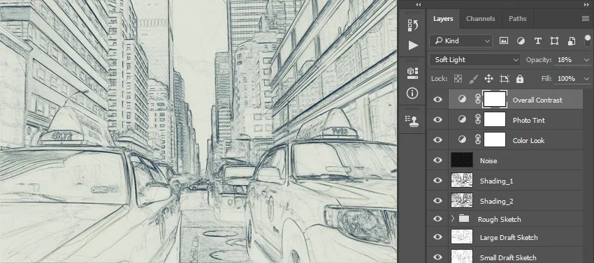Select the Photo Tint layer mask thumbnail
594x263 pixels.
tap(495, 119)
